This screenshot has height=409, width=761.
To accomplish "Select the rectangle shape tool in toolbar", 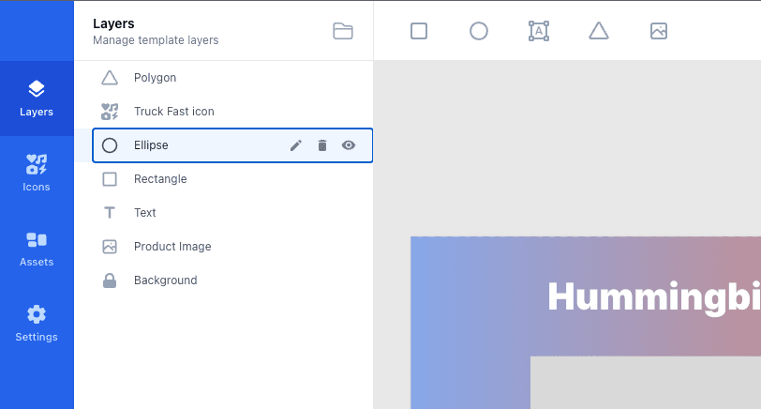I will click(x=419, y=31).
